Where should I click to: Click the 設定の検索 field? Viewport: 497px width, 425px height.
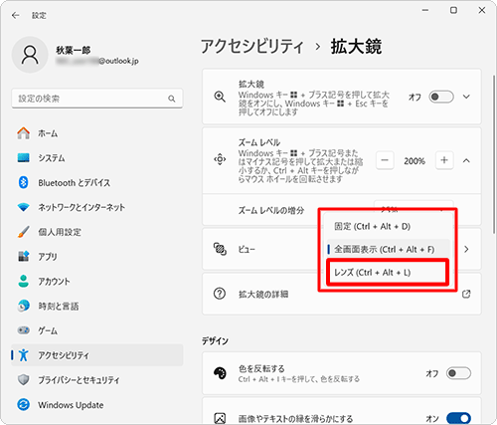[97, 99]
